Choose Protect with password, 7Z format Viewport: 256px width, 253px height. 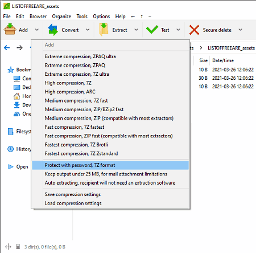click(110, 165)
